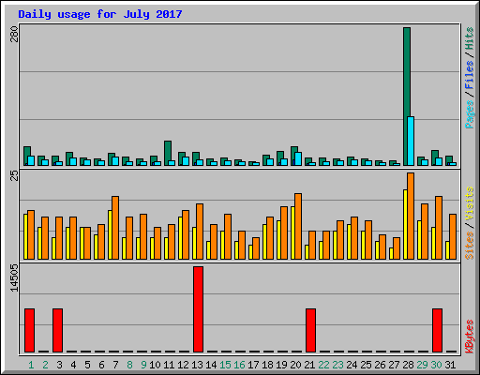The image size is (480, 375).
Task: Click day label '1' on the x-axis
Action: pos(31,365)
